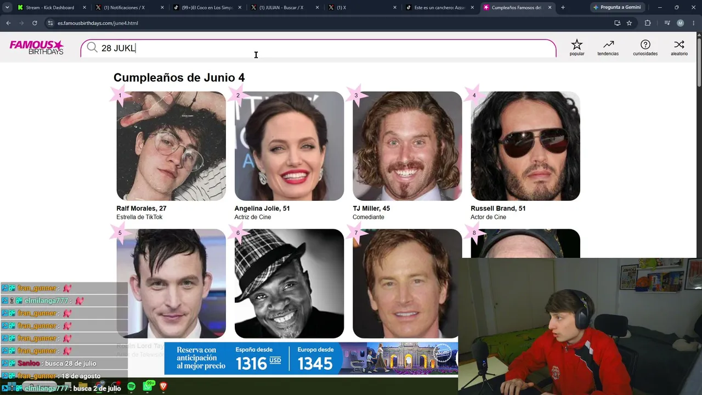Screen dimensions: 702x395
Task: Click the TJ Miller, 45 name link
Action: [371, 208]
